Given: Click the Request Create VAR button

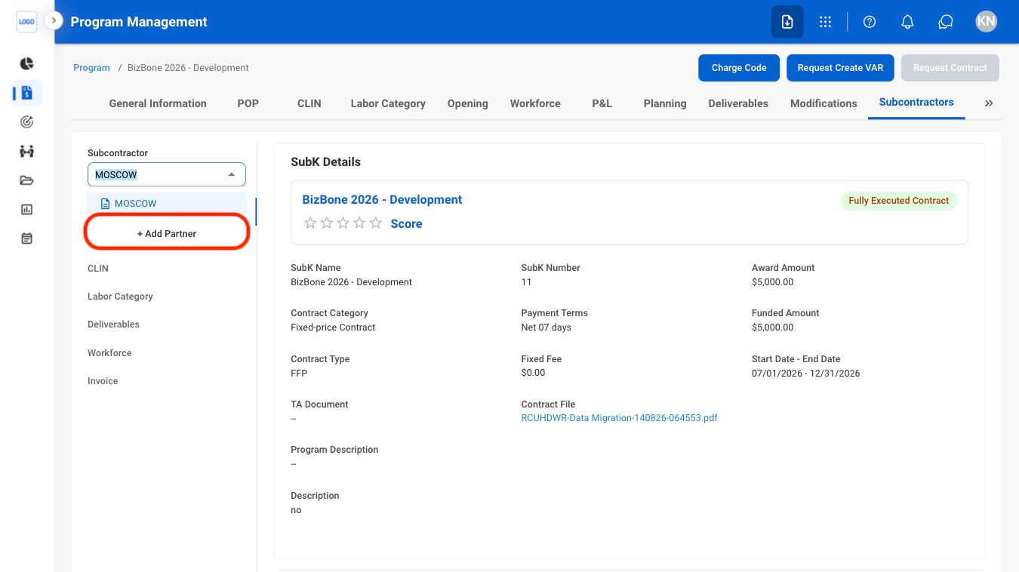Looking at the screenshot, I should (840, 68).
